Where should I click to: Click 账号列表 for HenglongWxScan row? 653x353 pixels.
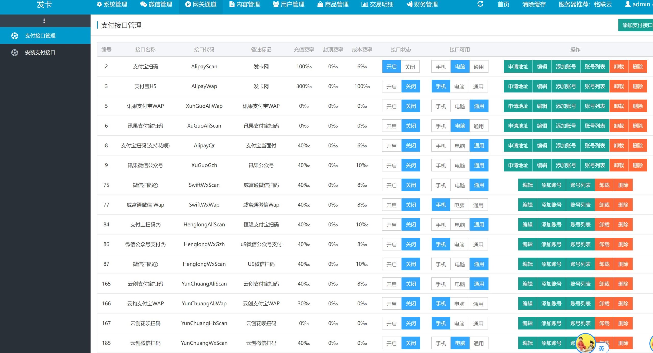581,264
